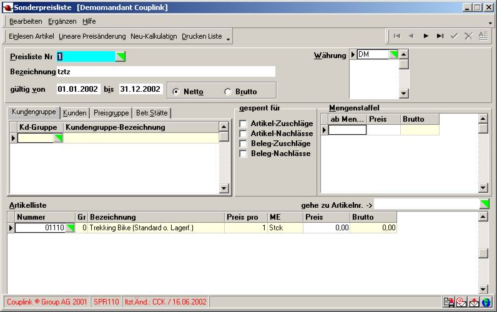Click the Artikelliste vertical scrollbar thumb
Screen dimensions: 497x312
pos(483,253)
